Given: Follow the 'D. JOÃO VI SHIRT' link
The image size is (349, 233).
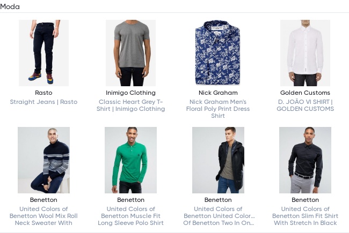Looking at the screenshot, I should point(305,105).
